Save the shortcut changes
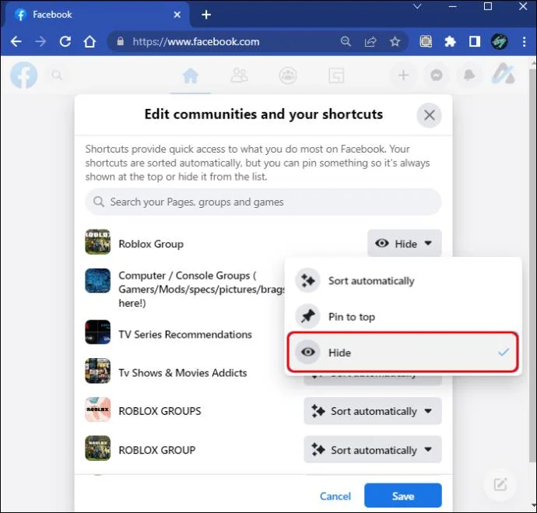 tap(403, 496)
